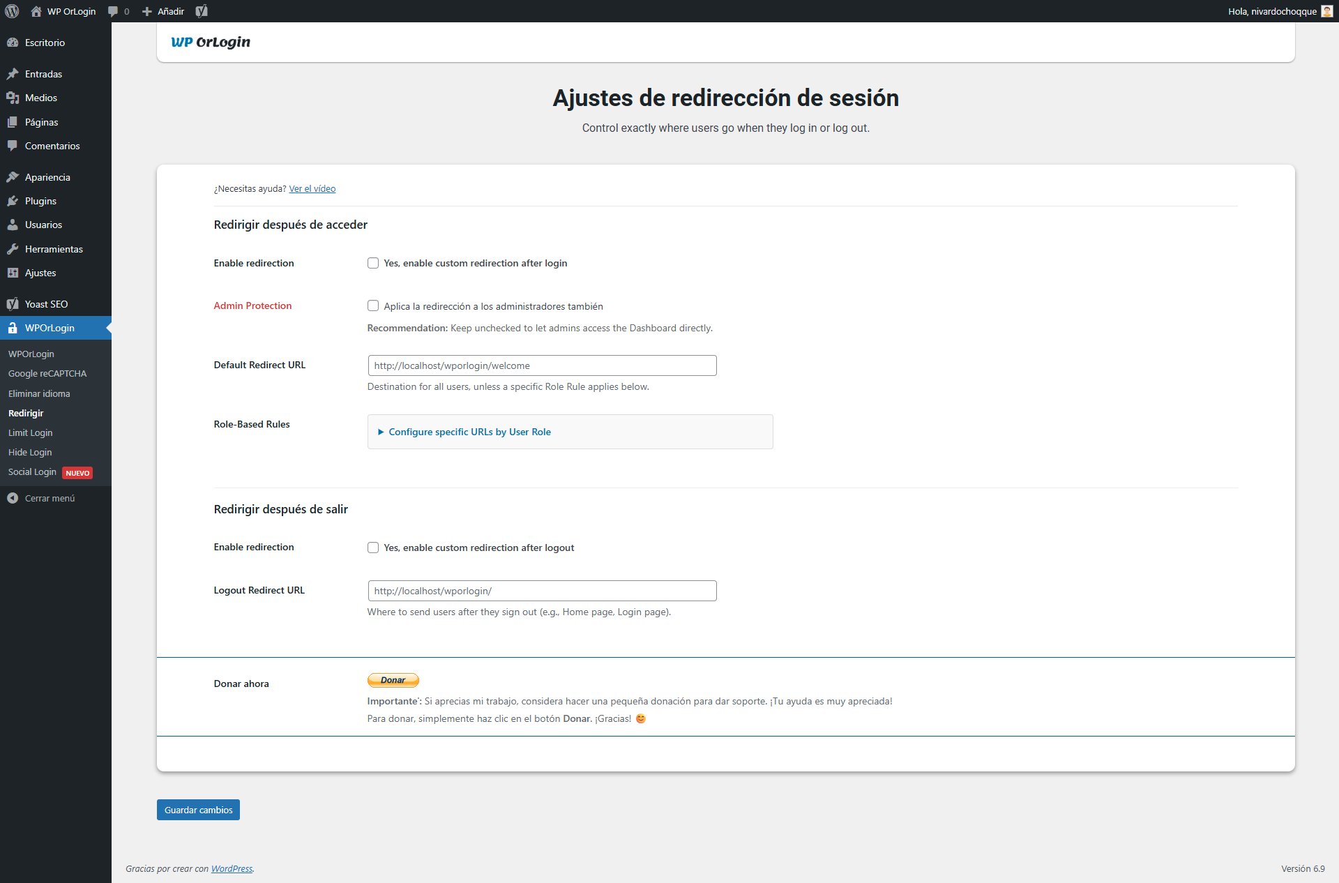Check Aplica la redirección a los administradores
Screen dimensions: 1339x883
373,305
